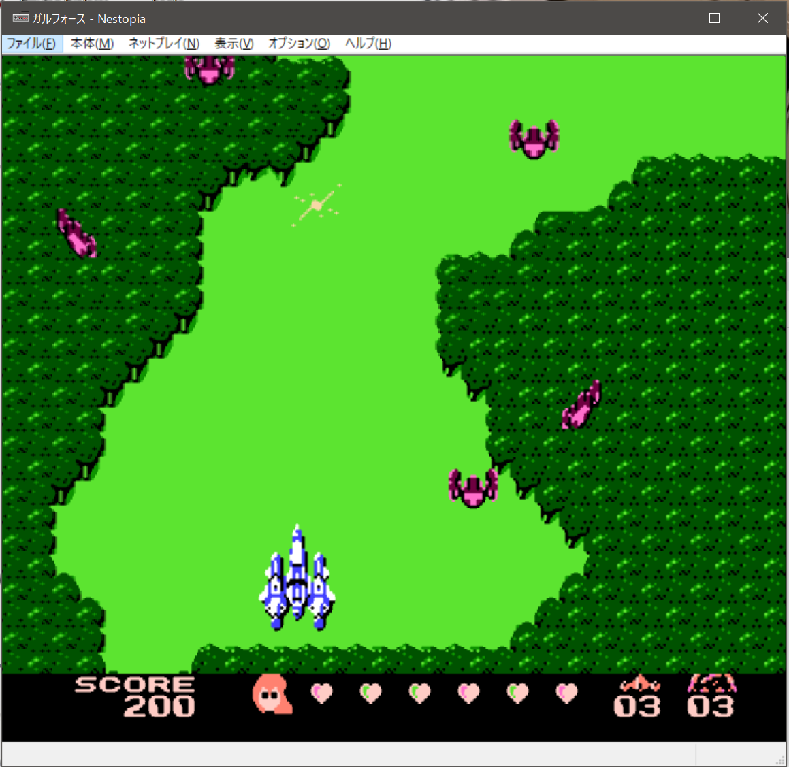Image resolution: width=789 pixels, height=767 pixels.
Task: Click the pink enemy pod nearest the player ship
Action: pyautogui.click(x=473, y=487)
